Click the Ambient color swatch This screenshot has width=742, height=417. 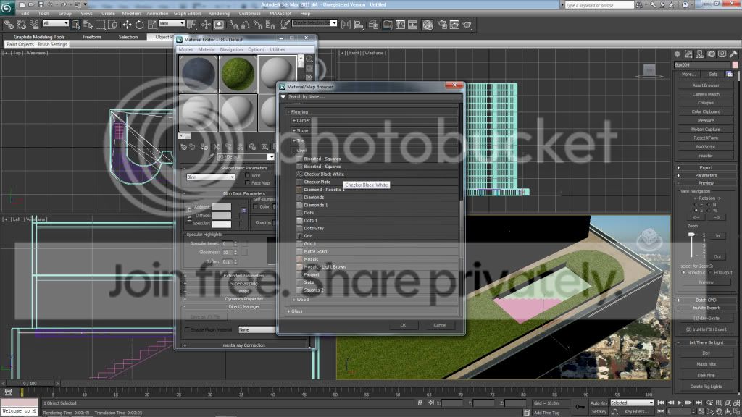tap(222, 207)
